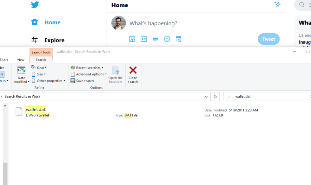Create a poll with the poll icon

point(155,39)
